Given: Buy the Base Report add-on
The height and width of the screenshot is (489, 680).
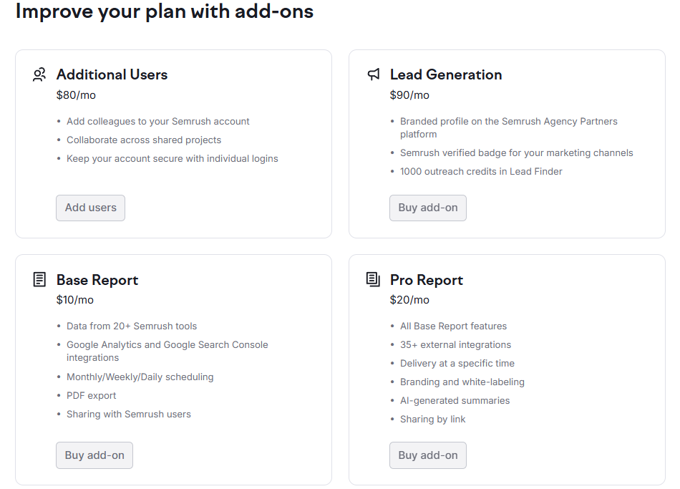Looking at the screenshot, I should click(94, 455).
